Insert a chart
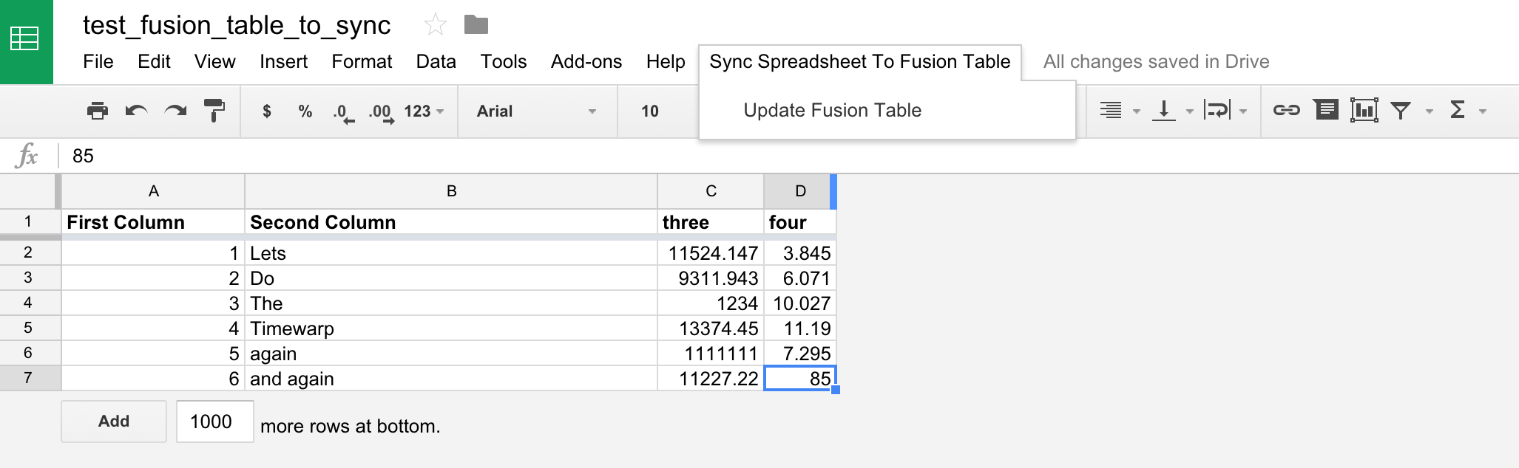 tap(1364, 111)
